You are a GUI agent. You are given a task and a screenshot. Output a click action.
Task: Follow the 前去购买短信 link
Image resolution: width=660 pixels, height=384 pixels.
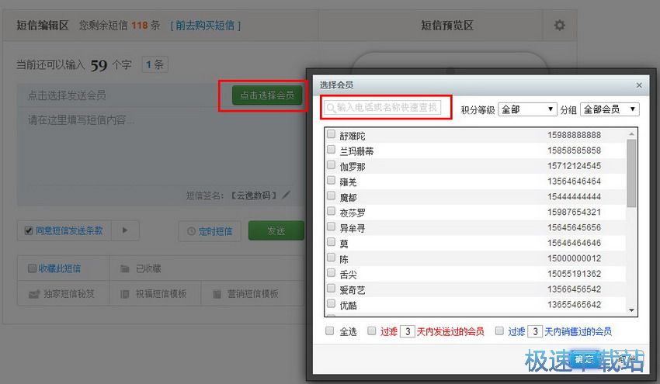[206, 26]
